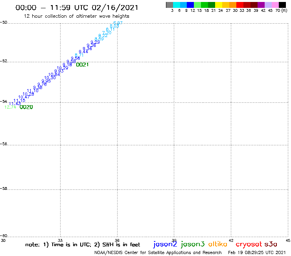Click the green time stamp 0021
The height and width of the screenshot is (256, 291).
(x=82, y=65)
